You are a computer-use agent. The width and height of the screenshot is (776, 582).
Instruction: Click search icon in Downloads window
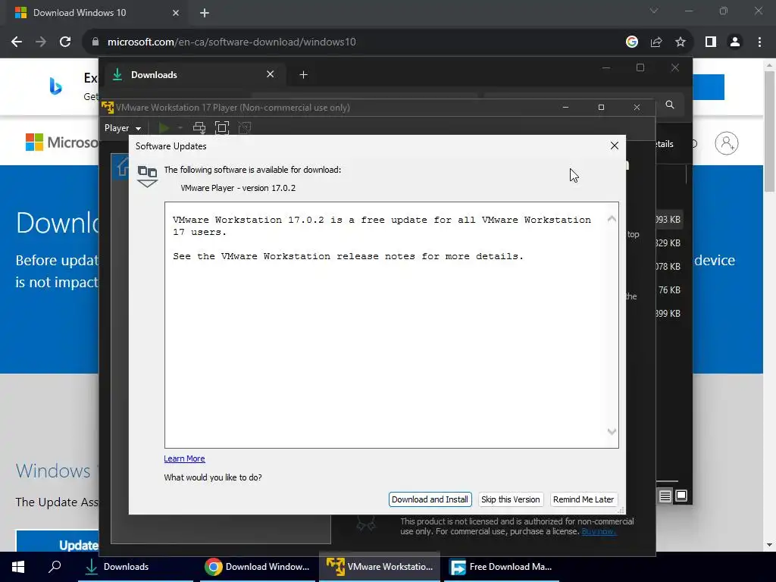point(670,105)
